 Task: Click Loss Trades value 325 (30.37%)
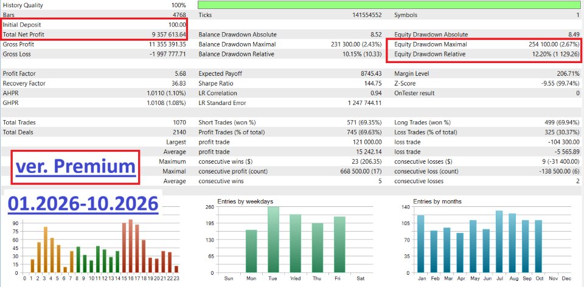[561, 132]
